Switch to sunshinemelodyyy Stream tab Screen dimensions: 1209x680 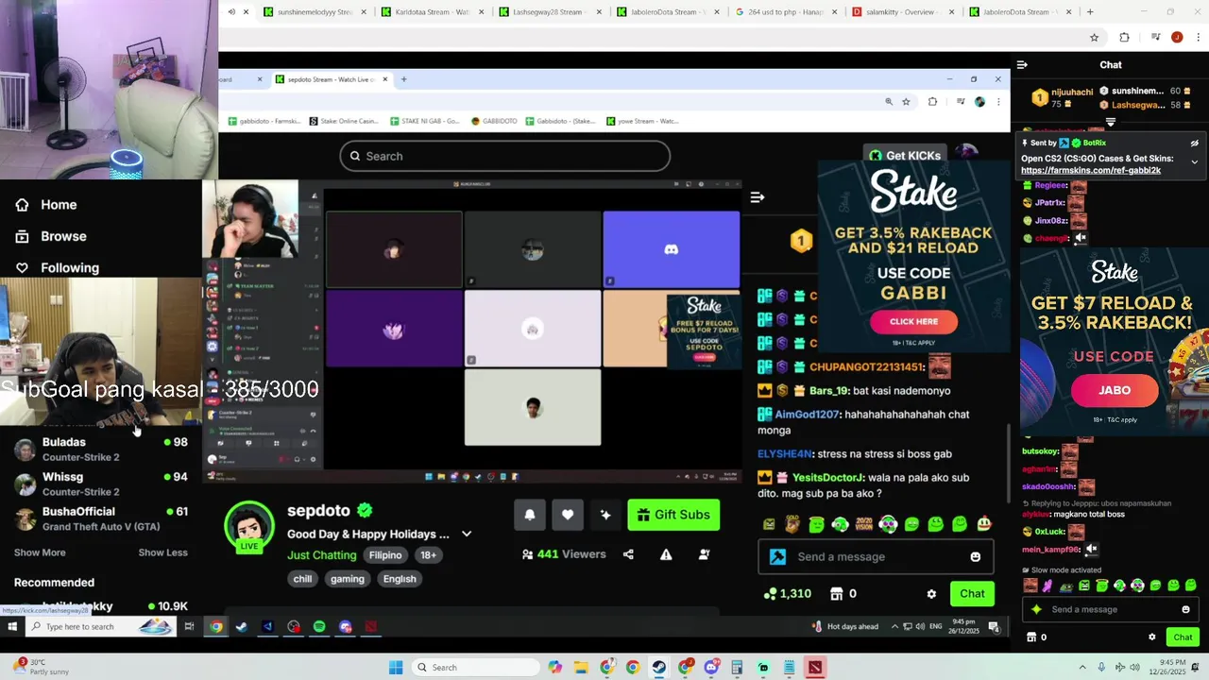tap(315, 12)
